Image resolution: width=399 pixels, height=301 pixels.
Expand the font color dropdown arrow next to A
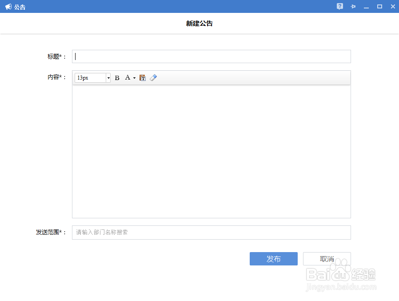[x=134, y=77]
